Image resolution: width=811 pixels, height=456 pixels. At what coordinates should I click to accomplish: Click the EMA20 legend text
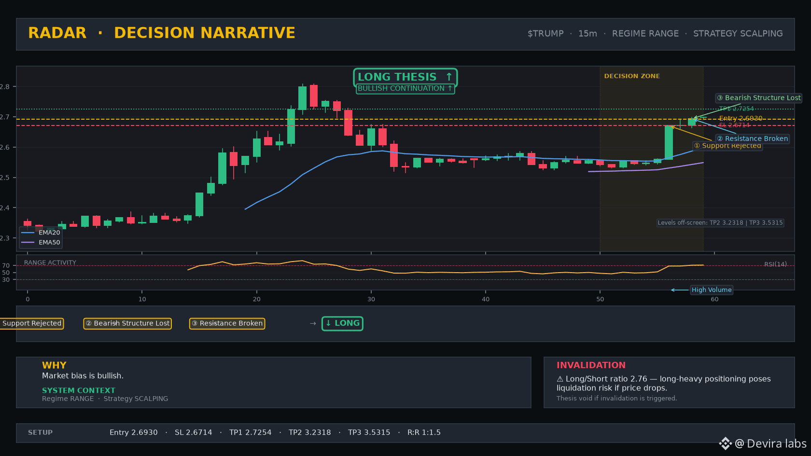pyautogui.click(x=49, y=233)
